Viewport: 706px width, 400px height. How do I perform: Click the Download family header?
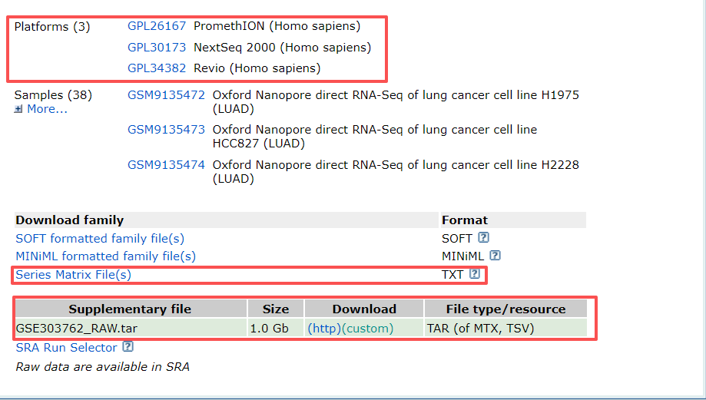pyautogui.click(x=227, y=220)
